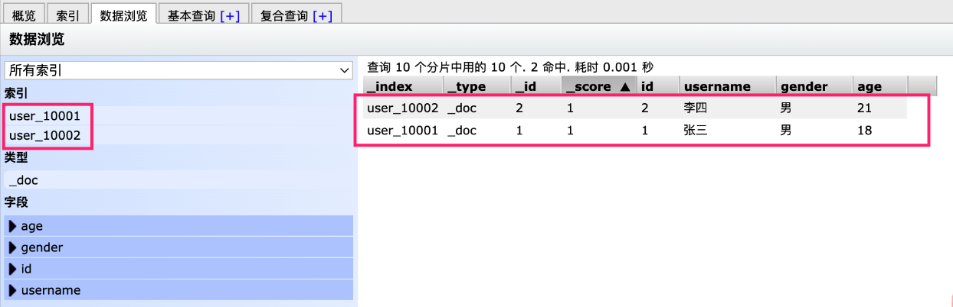The image size is (953, 307).
Task: Expand the username field filter
Action: [51, 290]
